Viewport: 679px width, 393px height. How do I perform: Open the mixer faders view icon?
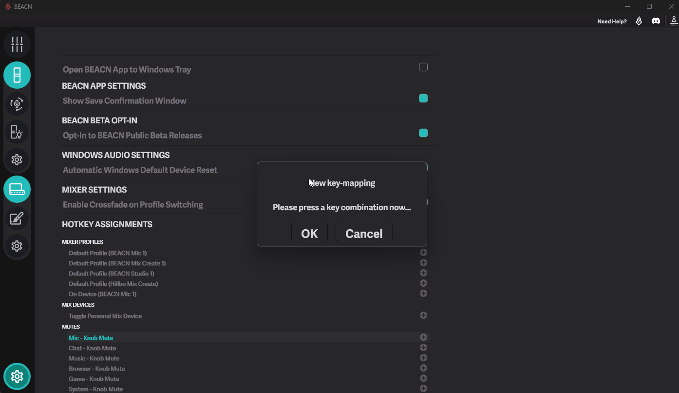click(17, 44)
